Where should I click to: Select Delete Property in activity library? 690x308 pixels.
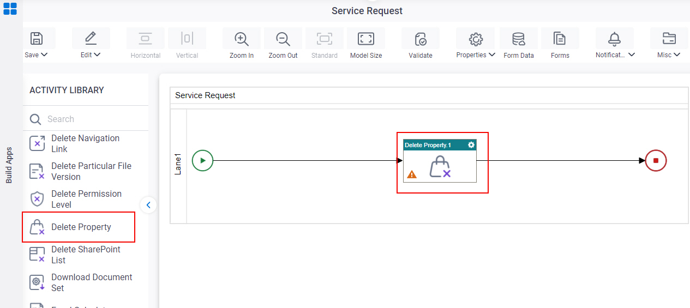point(79,227)
